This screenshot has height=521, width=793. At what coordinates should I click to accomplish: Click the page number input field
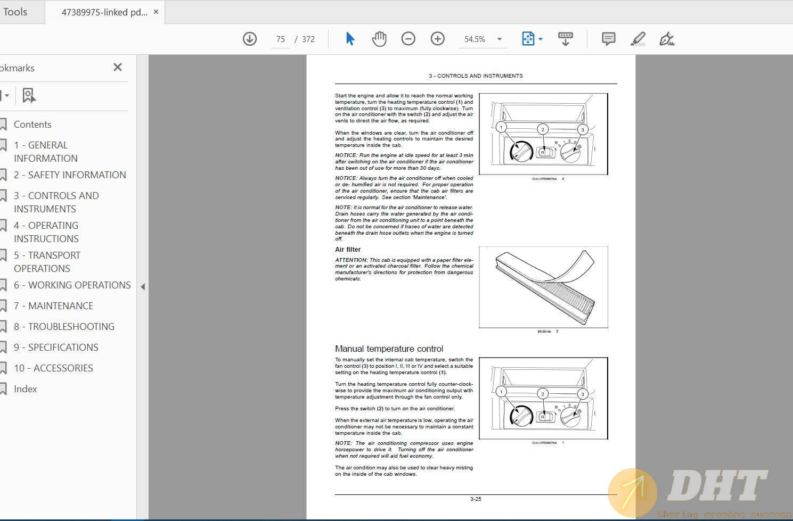pyautogui.click(x=281, y=39)
